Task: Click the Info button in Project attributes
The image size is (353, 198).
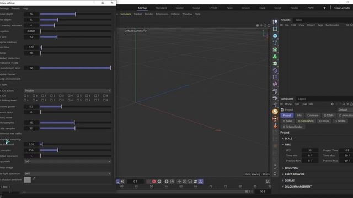Action: (299, 116)
